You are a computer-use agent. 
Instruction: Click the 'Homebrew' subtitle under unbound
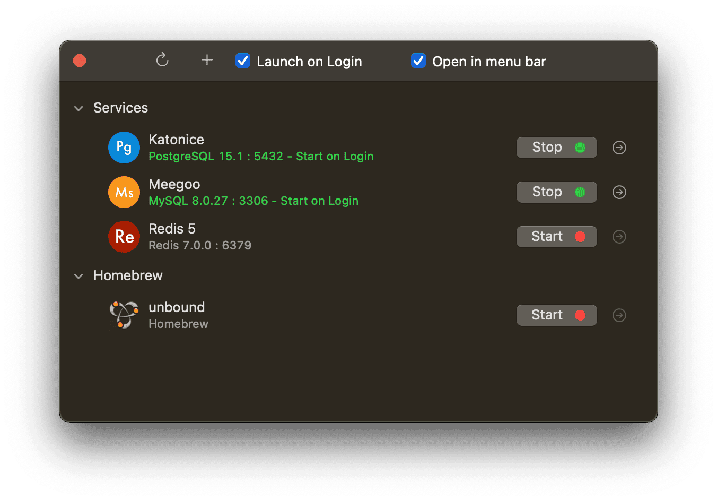[x=178, y=324]
